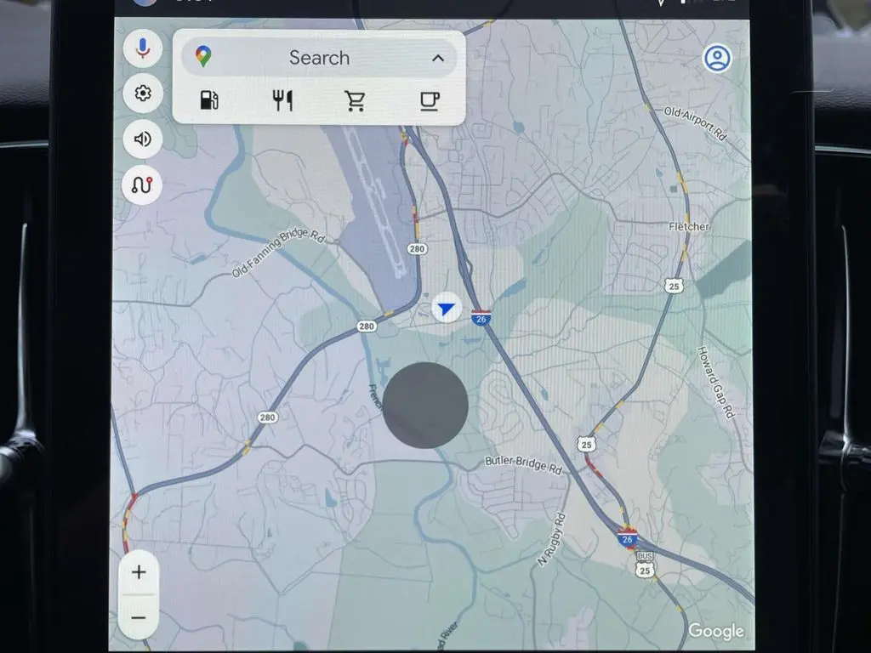Activate the Google Assistant microphone
This screenshot has height=653, width=871.
click(142, 48)
